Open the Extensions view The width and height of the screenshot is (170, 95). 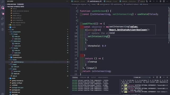(2, 24)
